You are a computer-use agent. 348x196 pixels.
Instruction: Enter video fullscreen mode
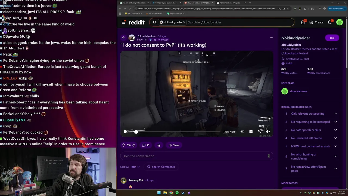click(259, 132)
